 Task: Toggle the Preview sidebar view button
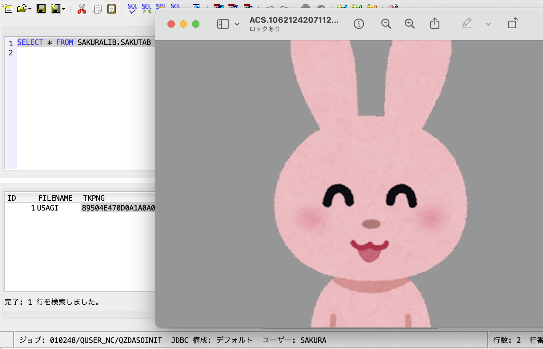[223, 24]
